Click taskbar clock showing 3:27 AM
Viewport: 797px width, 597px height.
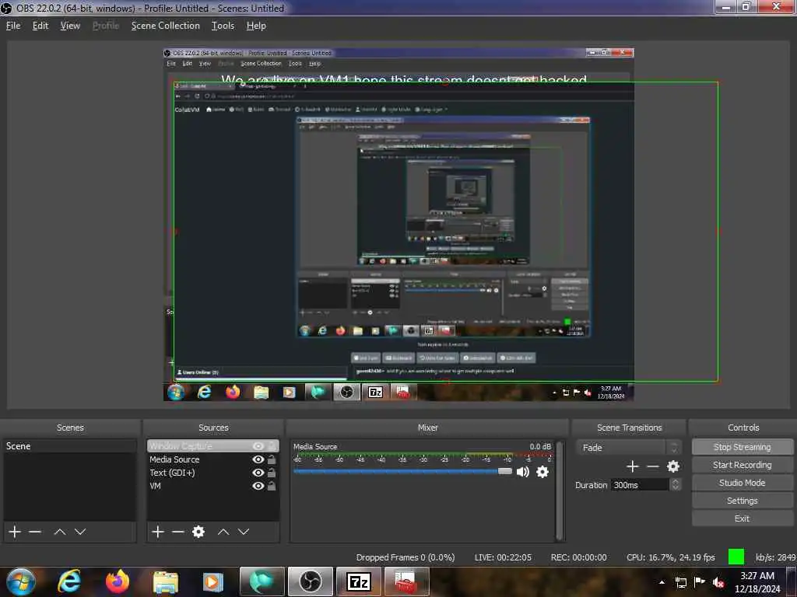click(757, 582)
